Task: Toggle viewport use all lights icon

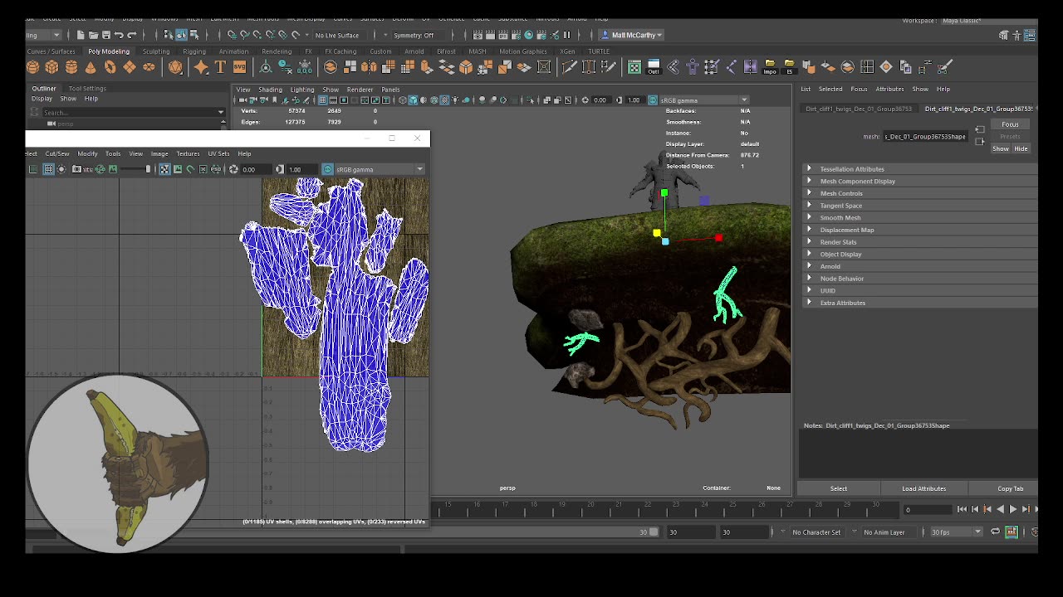Action: click(455, 99)
